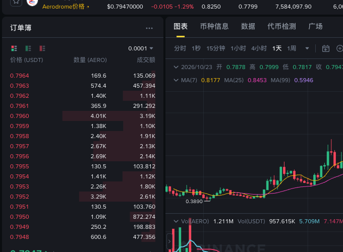343x252 pixels.
Task: Click the 价格 (USDT) column header
Action: point(26,60)
